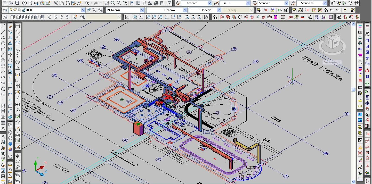Choose the Mirror modify tool
This screenshot has height=184, width=372.
point(10,38)
